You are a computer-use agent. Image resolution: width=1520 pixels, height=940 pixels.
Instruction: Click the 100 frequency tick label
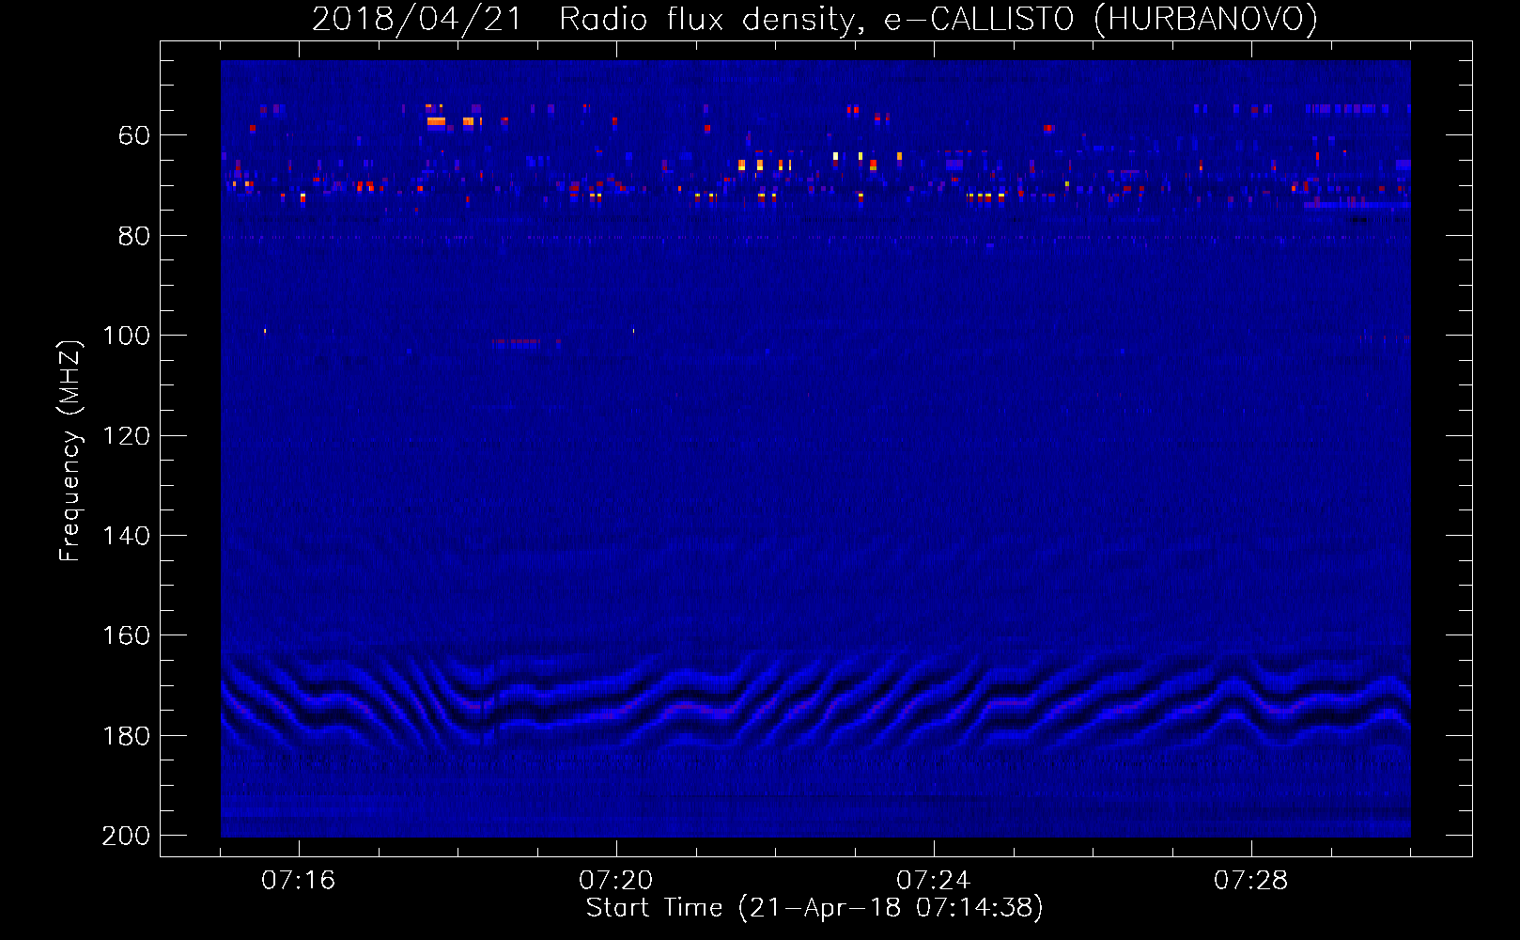tap(126, 336)
